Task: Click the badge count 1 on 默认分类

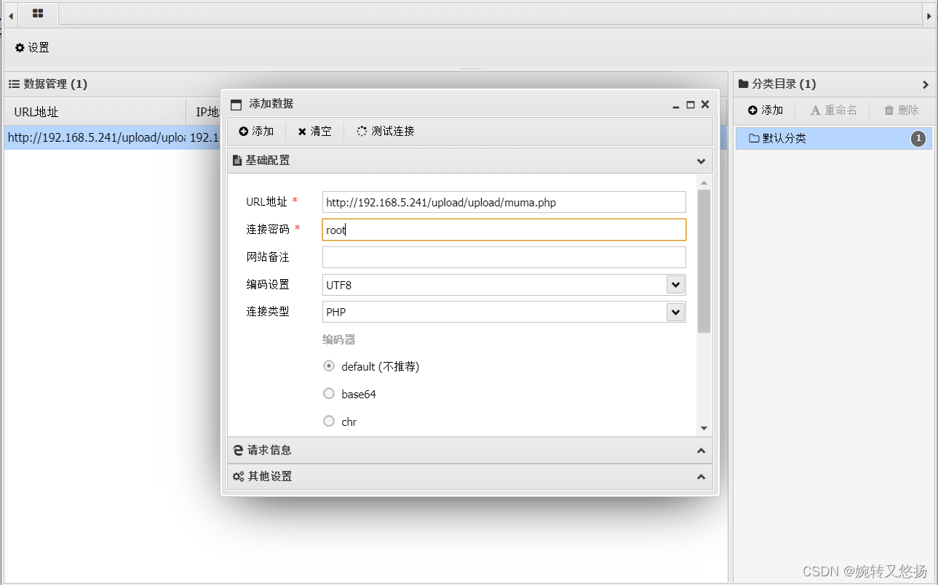Action: (x=918, y=138)
